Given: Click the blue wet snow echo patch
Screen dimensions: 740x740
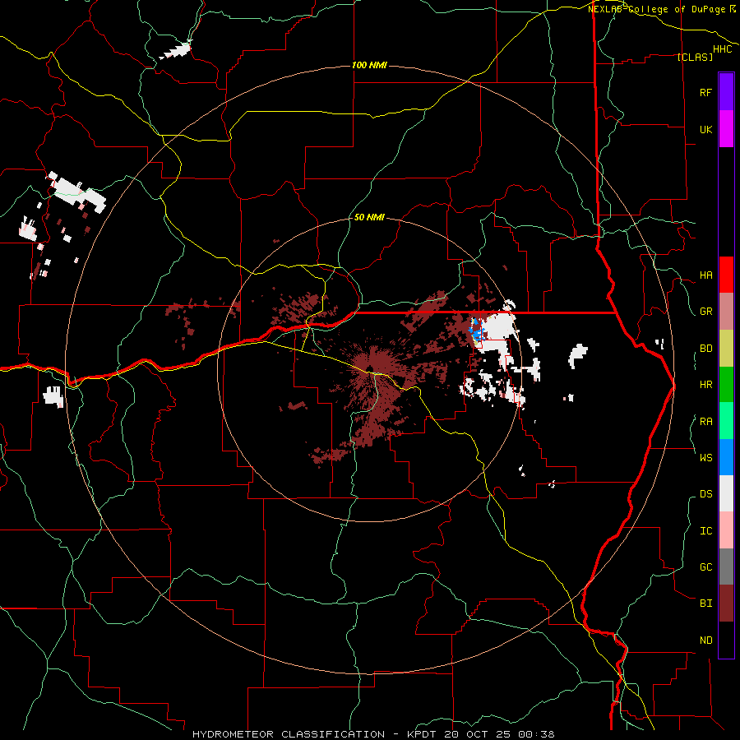Looking at the screenshot, I should click(x=477, y=331).
